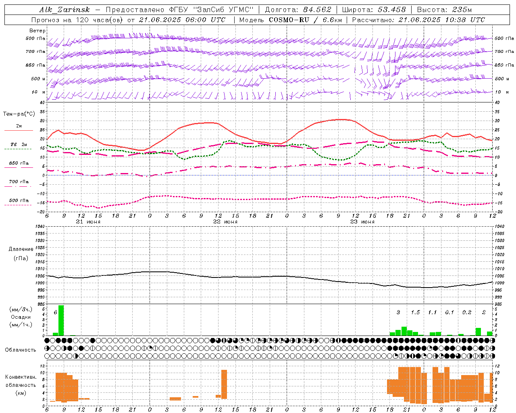The height and width of the screenshot is (413, 516).
Task: Click the 10 м wind level label on left
Action: click(x=39, y=92)
